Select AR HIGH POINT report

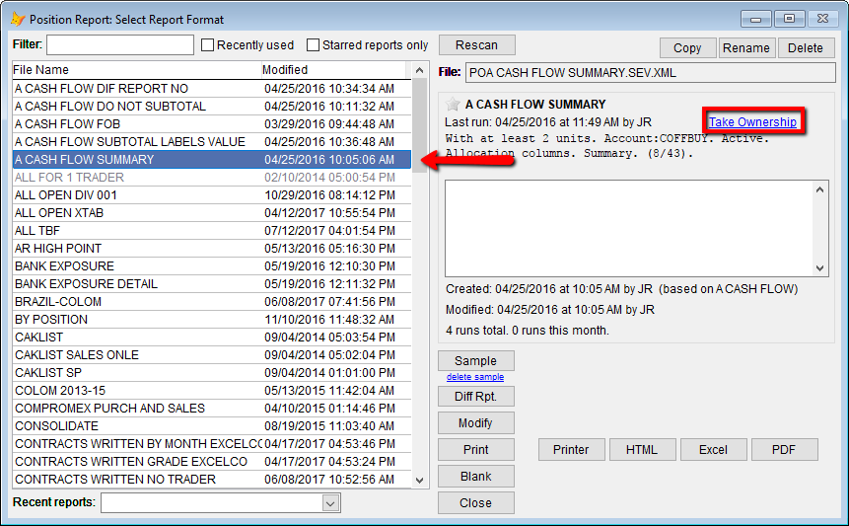click(x=212, y=248)
